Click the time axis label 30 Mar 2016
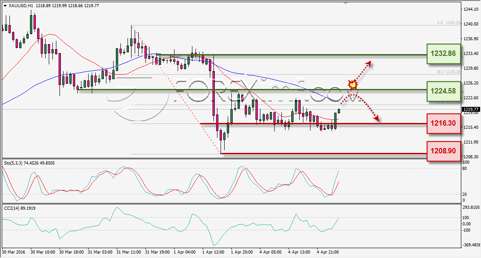Viewport: 481px width, 258px height. (x=14, y=252)
